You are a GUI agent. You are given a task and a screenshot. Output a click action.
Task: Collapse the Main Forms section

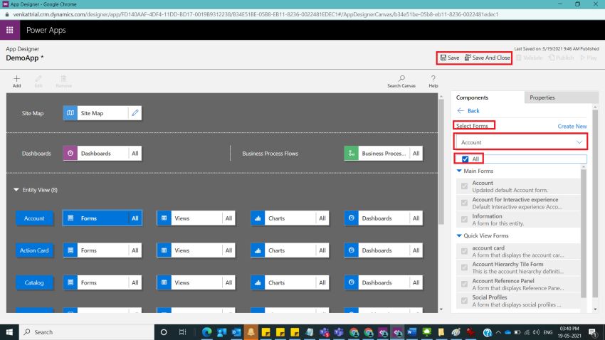pyautogui.click(x=459, y=171)
